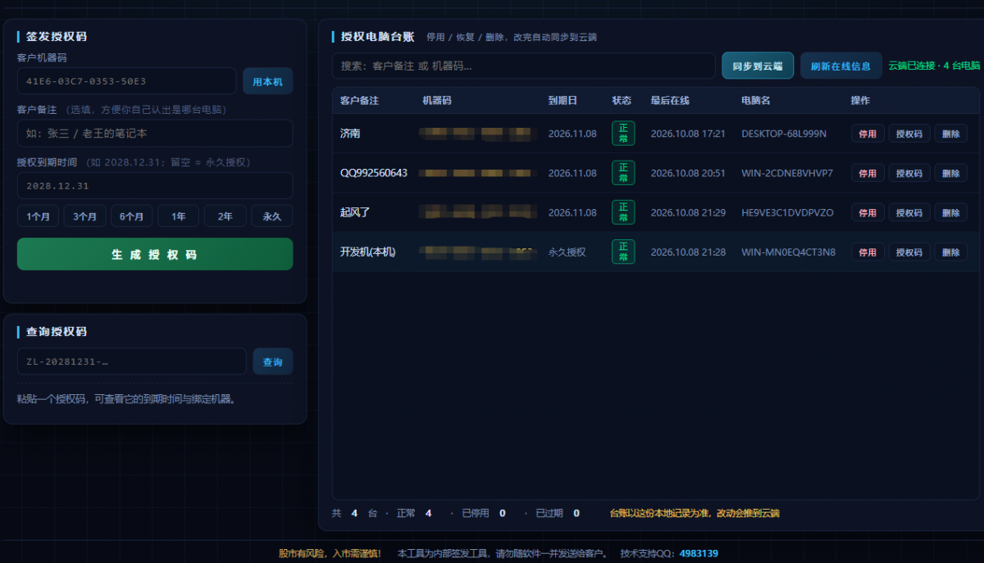This screenshot has height=563, width=984.
Task: View 授权码 for QQ992560643
Action: point(909,173)
